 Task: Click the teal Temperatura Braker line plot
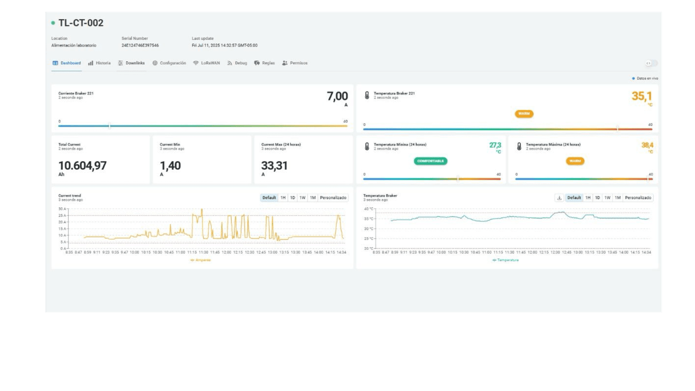tap(519, 218)
